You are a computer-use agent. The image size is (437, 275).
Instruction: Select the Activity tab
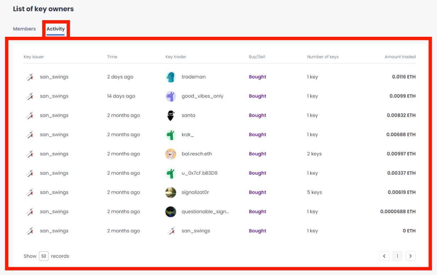(56, 29)
